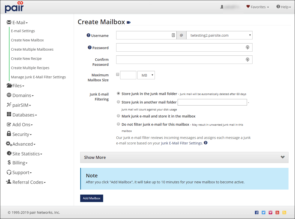Image resolution: width=295 pixels, height=219 pixels.
Task: Click the help icon after Junk E-Mail Filter Settings
Action: [206, 143]
